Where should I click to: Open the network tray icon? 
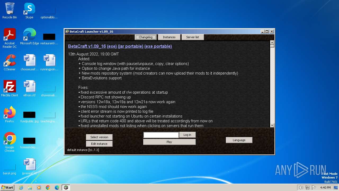coord(307,188)
